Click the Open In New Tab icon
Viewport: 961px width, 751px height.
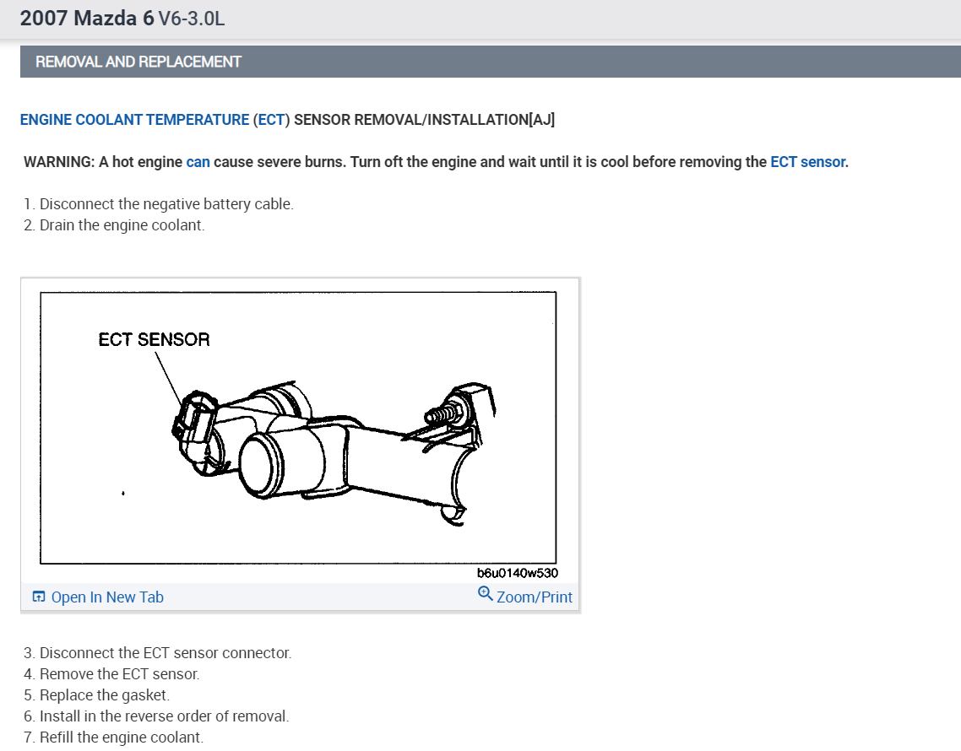pyautogui.click(x=39, y=597)
